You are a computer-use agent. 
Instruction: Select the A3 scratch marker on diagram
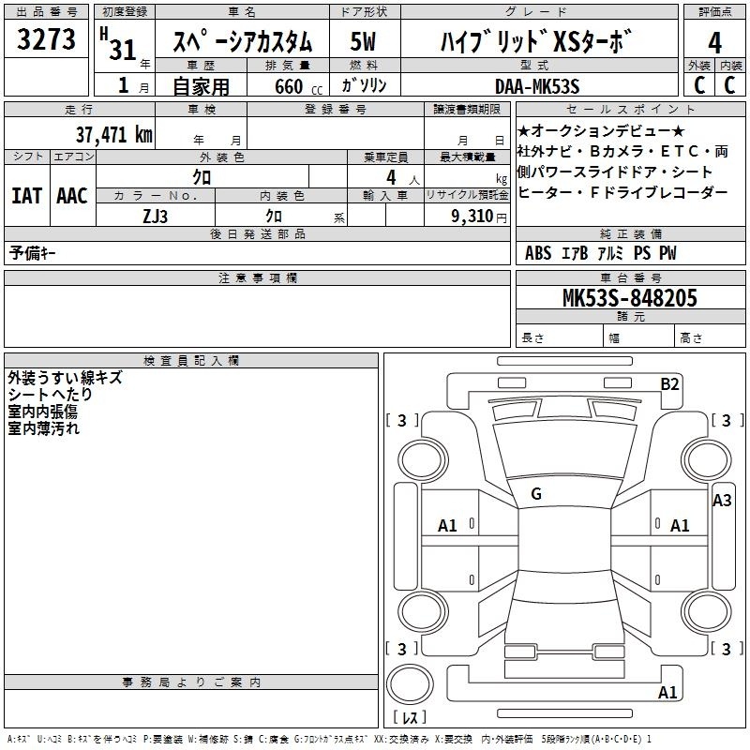(722, 501)
